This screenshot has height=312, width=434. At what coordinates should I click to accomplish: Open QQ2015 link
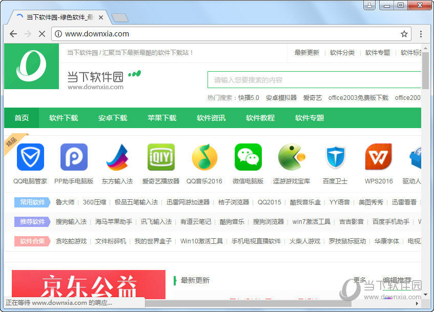270,202
